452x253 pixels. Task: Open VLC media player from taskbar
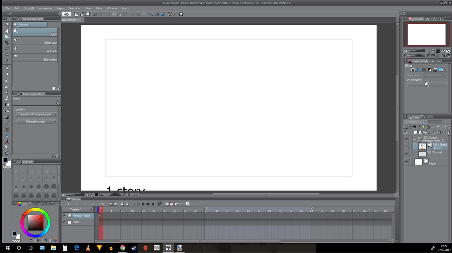[88, 247]
